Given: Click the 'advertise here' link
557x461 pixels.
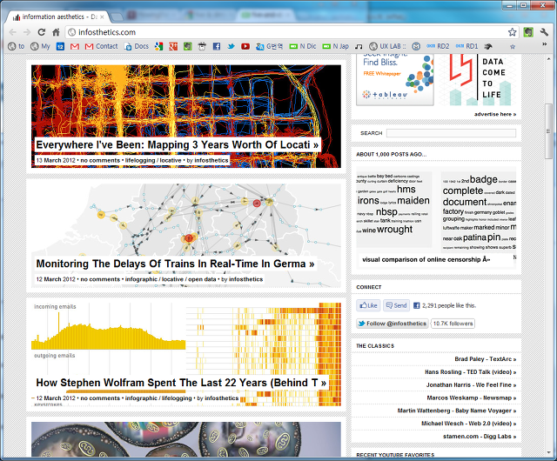Looking at the screenshot, I should coord(495,114).
